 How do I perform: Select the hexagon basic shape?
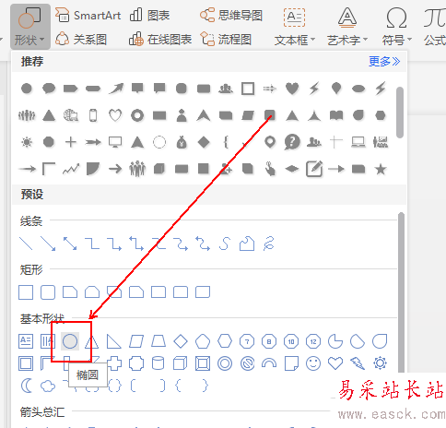pos(225,341)
